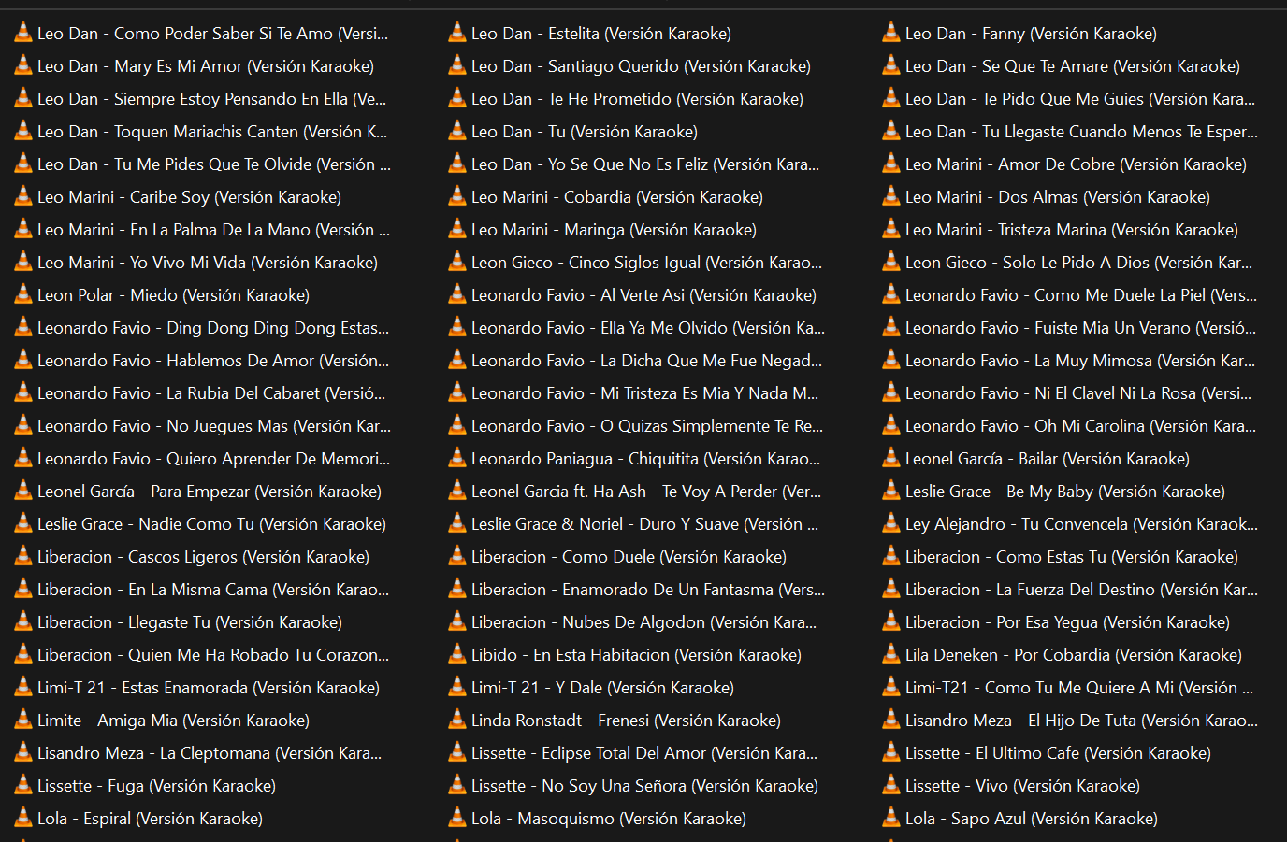The image size is (1287, 842).
Task: Select Leslie Grace & Noriel - Duro Y Suave
Action: (634, 523)
